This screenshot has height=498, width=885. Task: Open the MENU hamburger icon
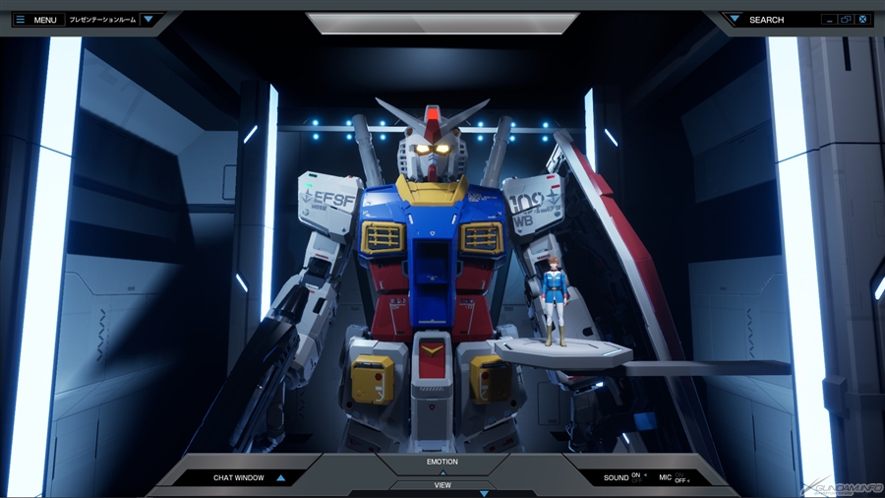pos(21,20)
